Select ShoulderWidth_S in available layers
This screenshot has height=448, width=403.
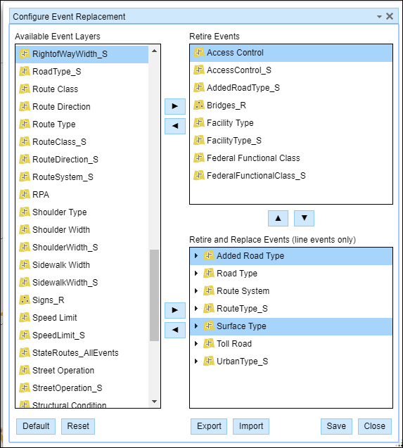tap(82, 247)
